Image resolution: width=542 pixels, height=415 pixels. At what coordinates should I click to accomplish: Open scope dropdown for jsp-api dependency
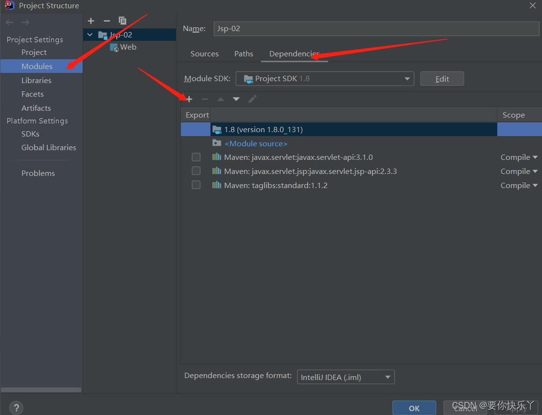point(519,172)
